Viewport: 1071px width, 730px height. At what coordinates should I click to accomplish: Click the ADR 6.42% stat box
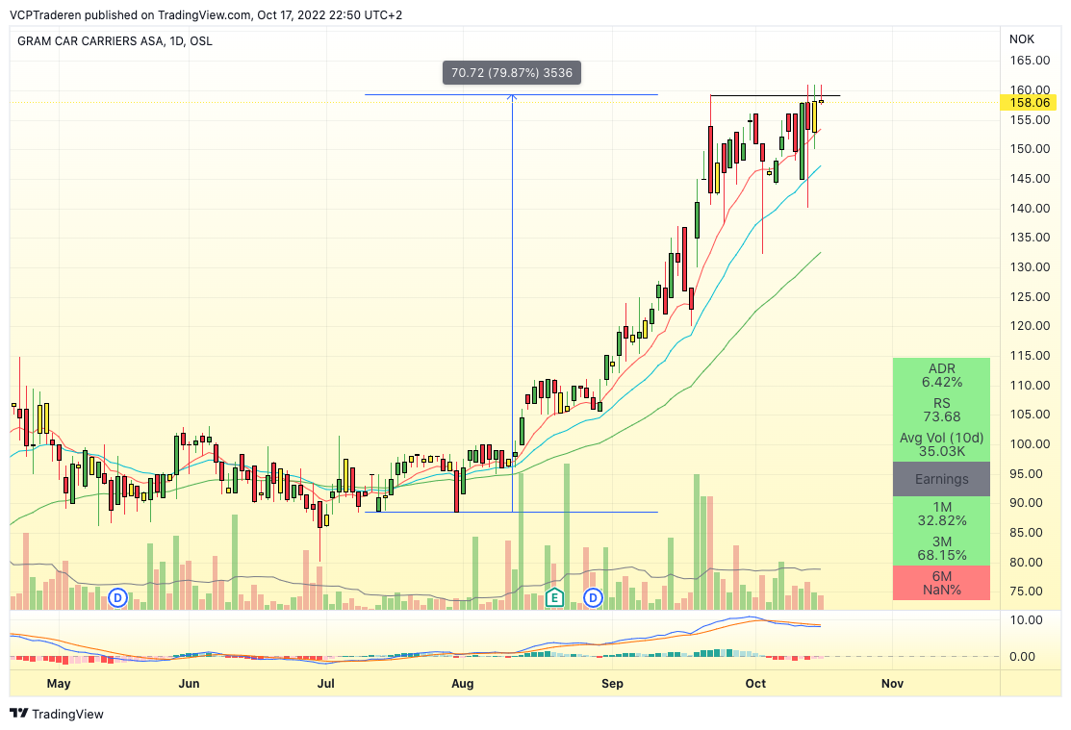click(x=941, y=375)
